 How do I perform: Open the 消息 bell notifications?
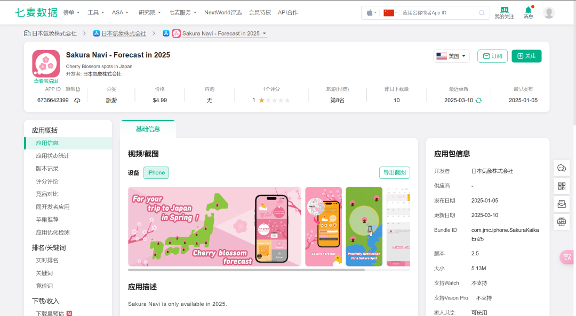(528, 10)
